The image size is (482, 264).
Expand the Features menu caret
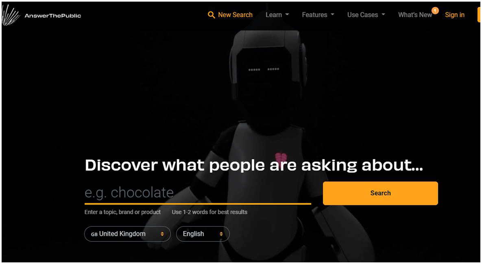click(332, 15)
